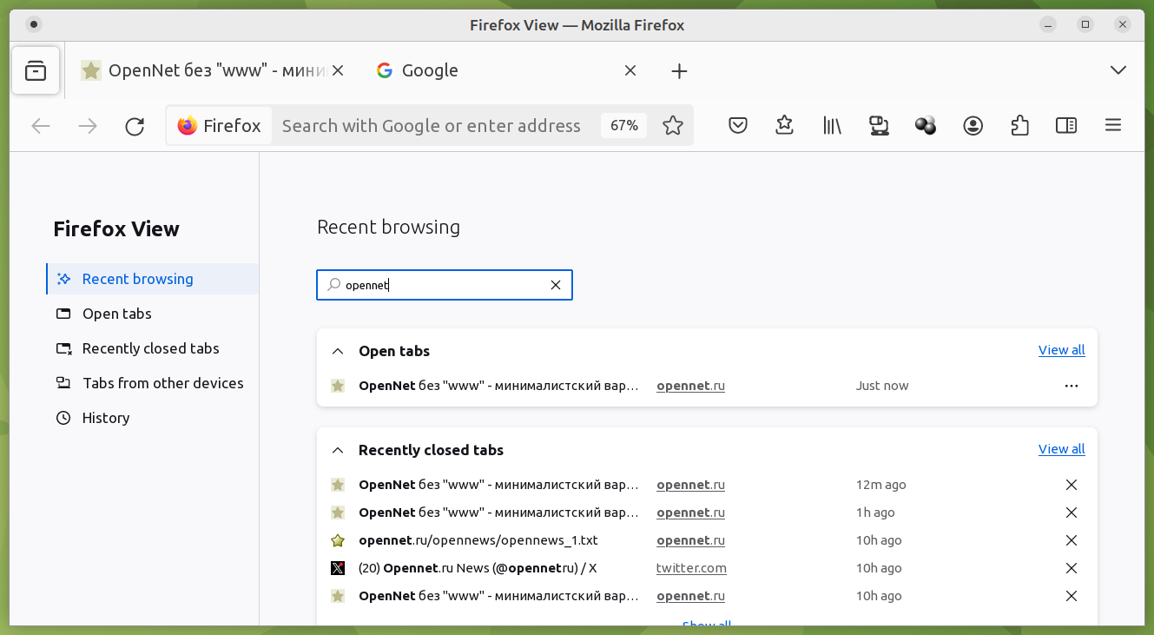Open the twitter.com link in closed tabs

tap(691, 568)
